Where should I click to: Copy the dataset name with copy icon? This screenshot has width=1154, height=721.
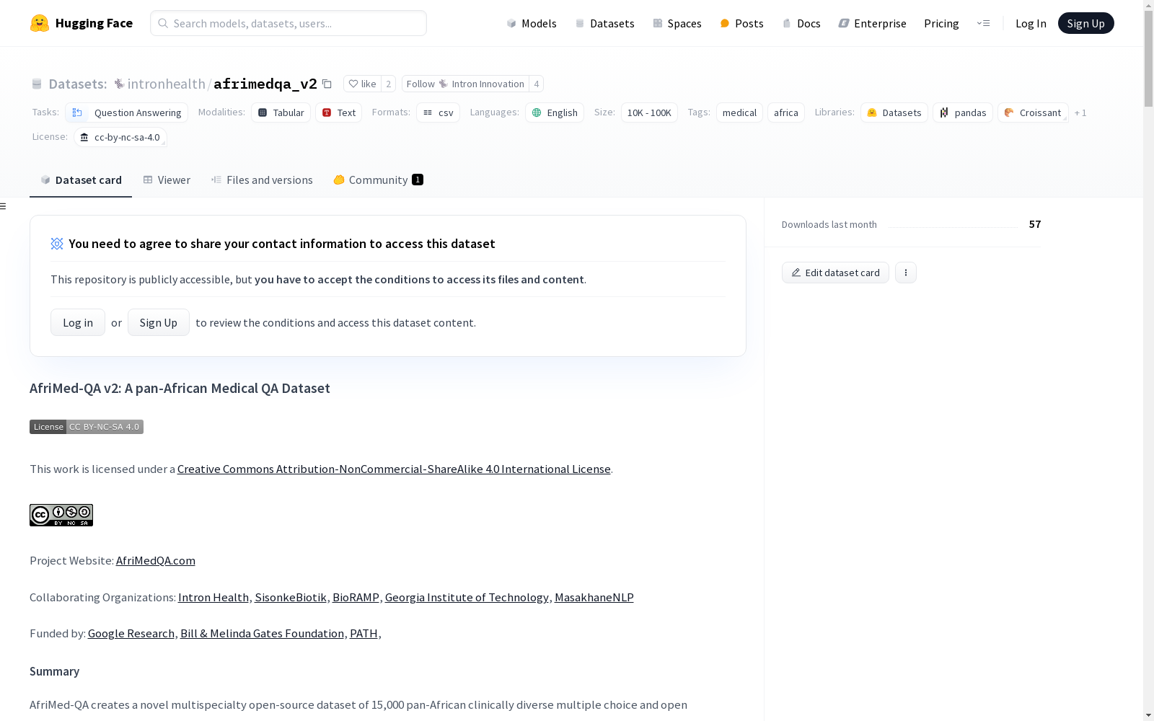coord(327,84)
